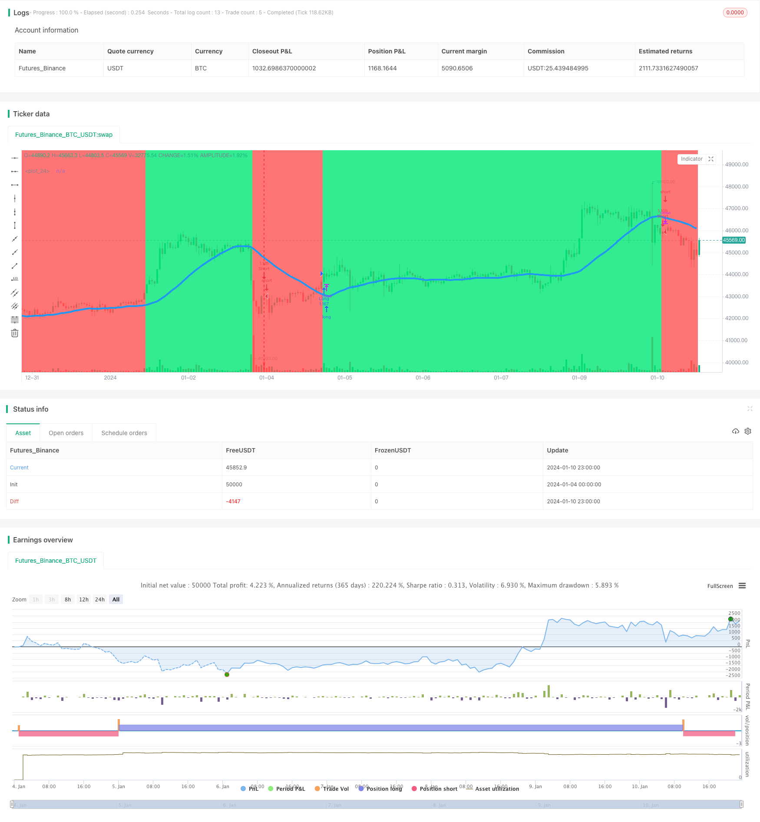Set zoom range to 12h

84,599
